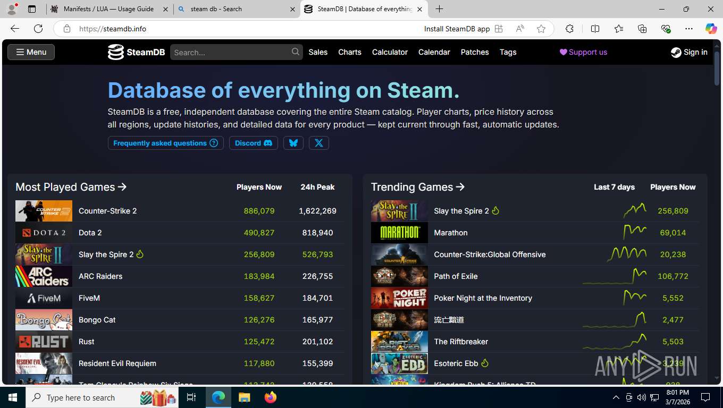The image size is (723, 408).
Task: Click Sign in with Steam
Action: coord(689,52)
